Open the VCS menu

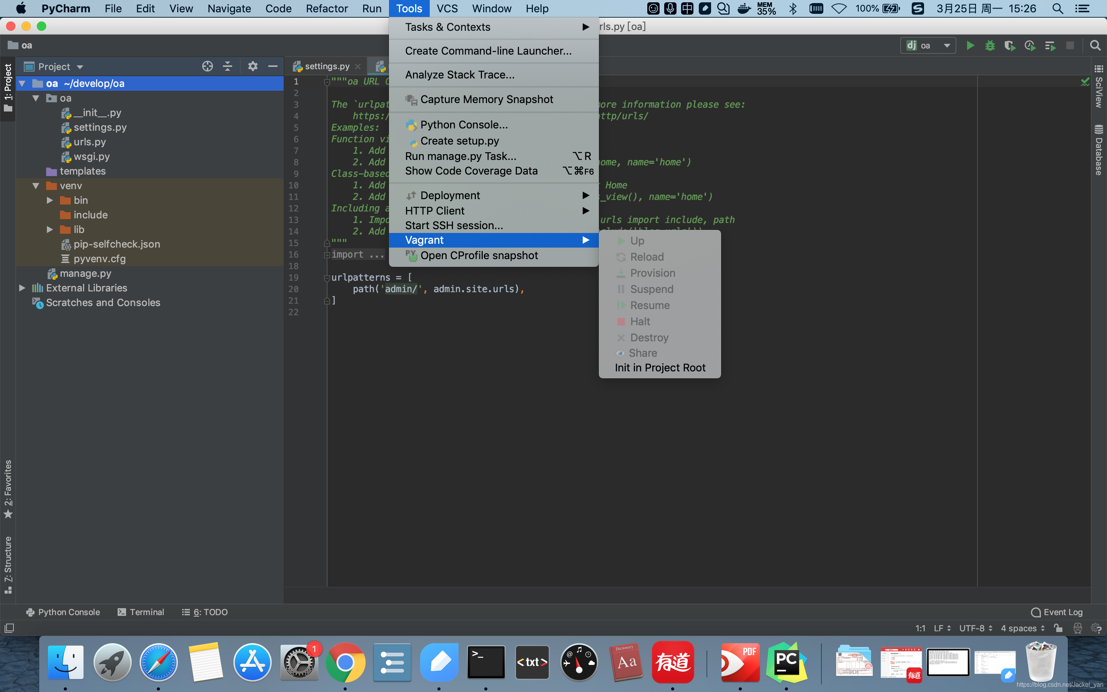click(447, 8)
